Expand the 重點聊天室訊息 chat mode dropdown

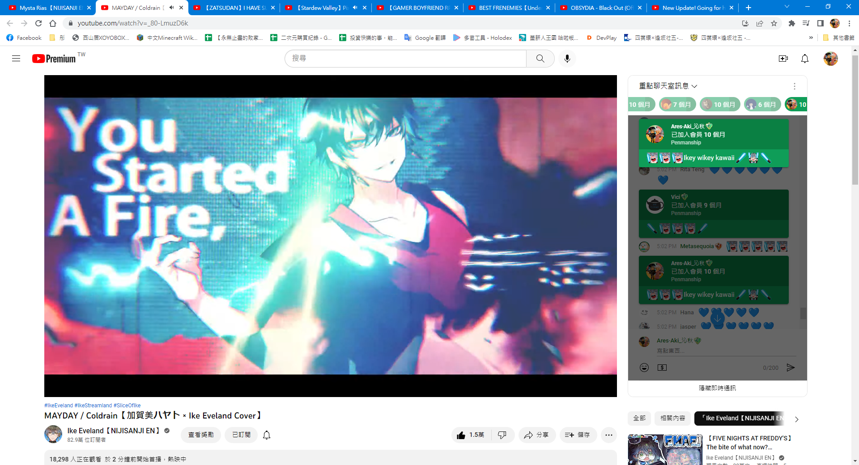point(668,86)
